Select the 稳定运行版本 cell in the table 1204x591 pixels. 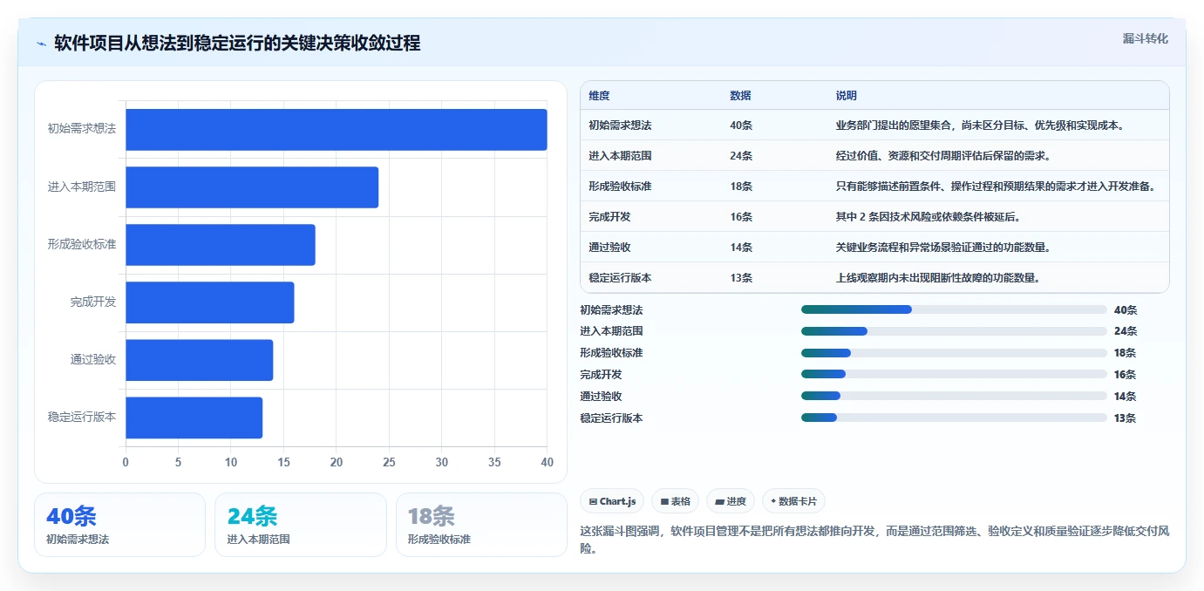(620, 278)
